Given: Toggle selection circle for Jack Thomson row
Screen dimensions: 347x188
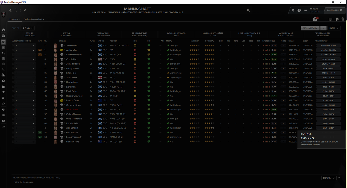Looking at the screenshot, I should pos(13,64).
